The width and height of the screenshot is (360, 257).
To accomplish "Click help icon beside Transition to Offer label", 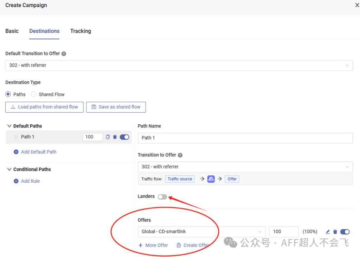I will [x=180, y=155].
